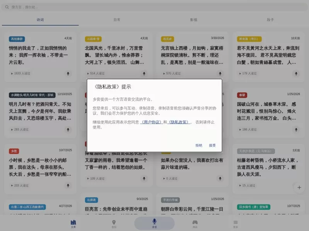Click the 相见欢 yellow tag
Screen dimensions: 309x231
167,39
